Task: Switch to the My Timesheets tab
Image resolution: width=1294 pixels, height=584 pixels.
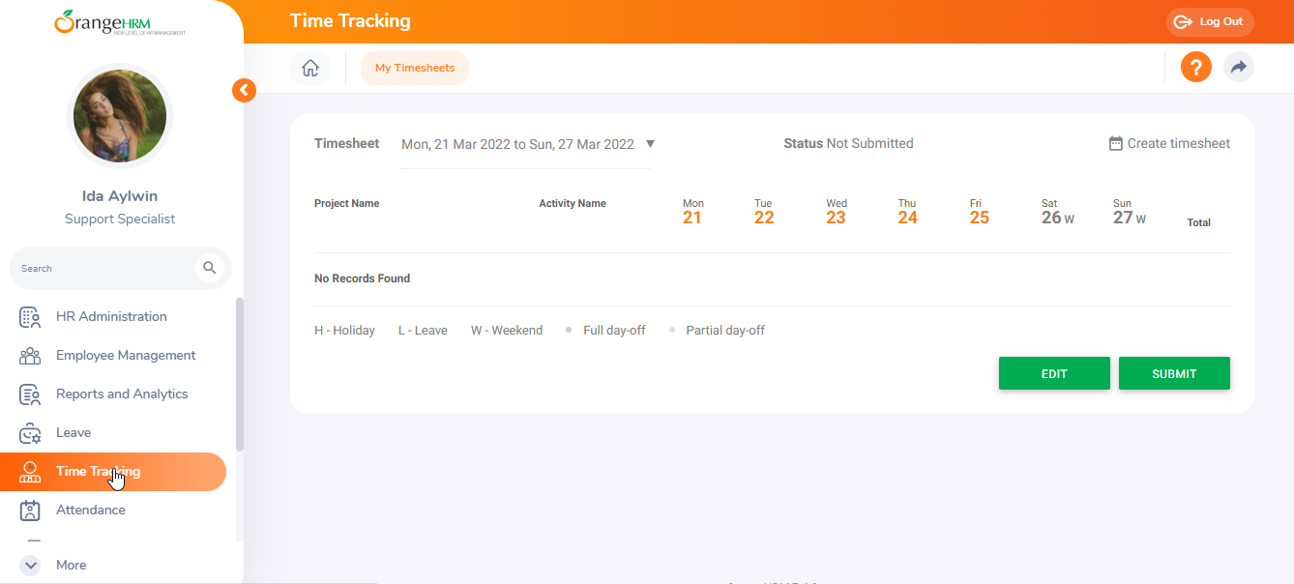Action: (414, 68)
